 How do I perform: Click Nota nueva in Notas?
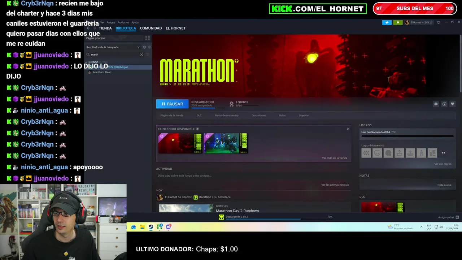point(444,185)
